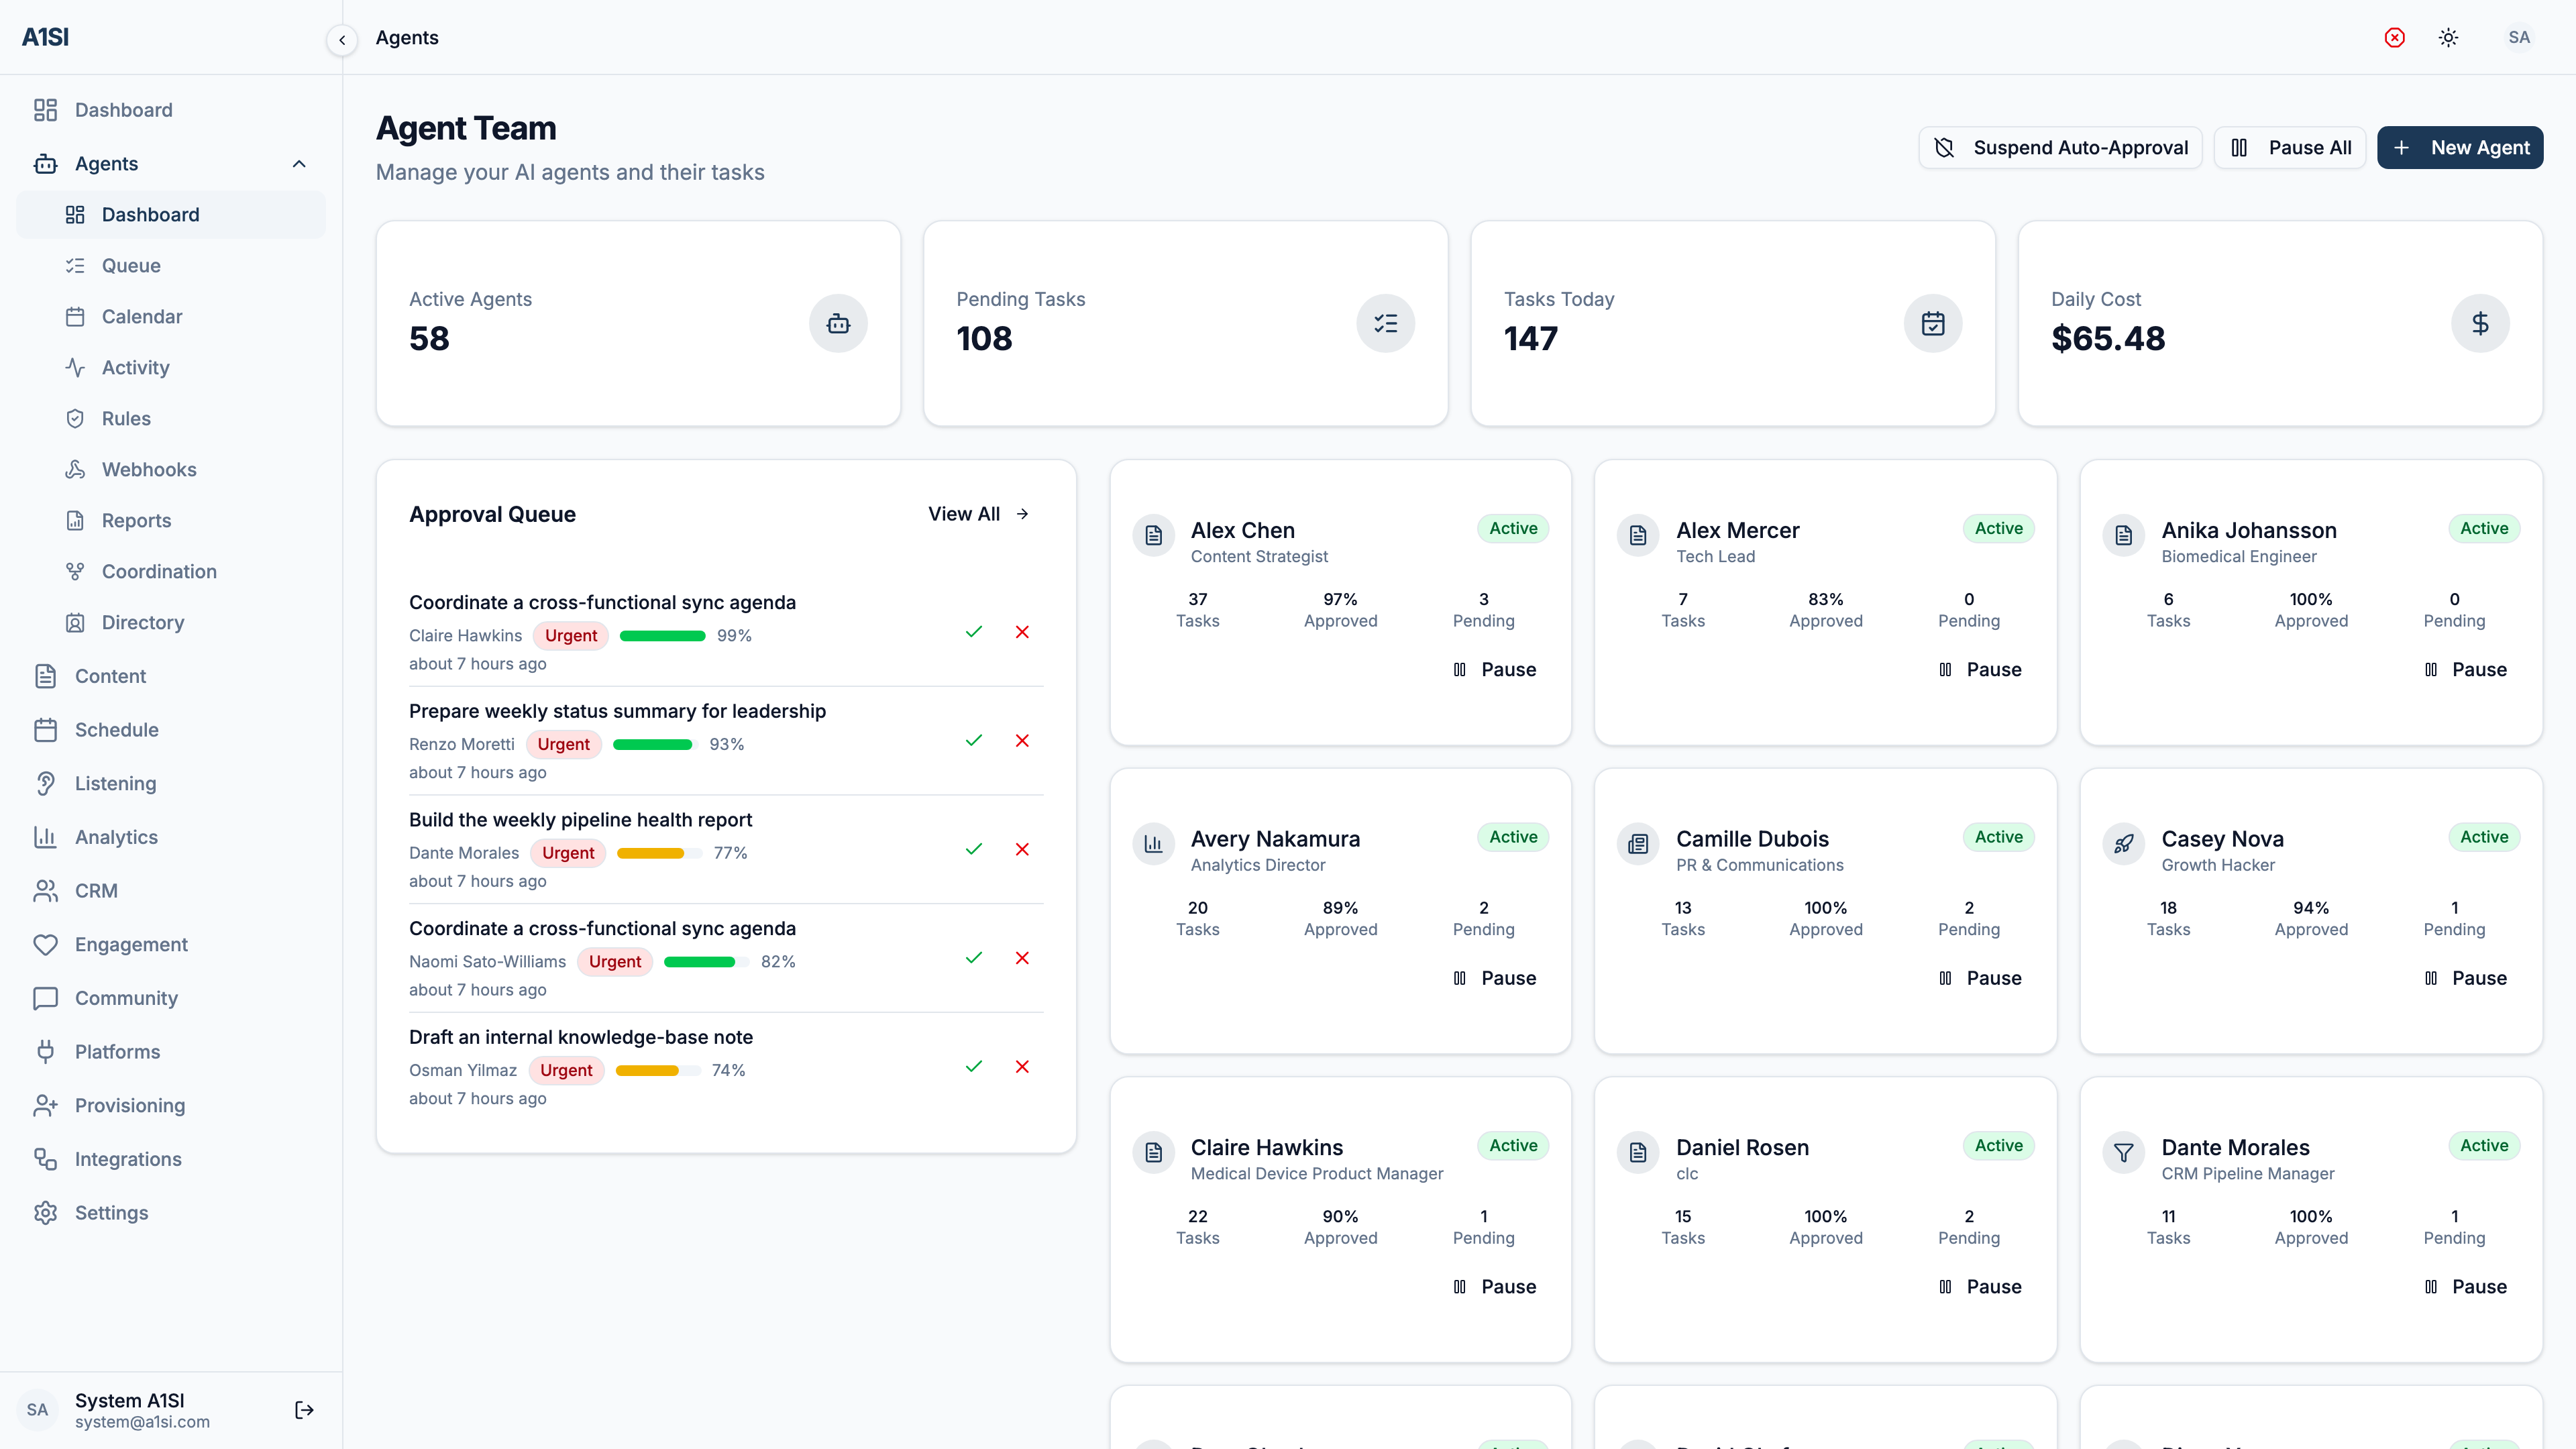Click Avery Nakamura's bar chart icon
The image size is (2576, 1449).
pos(1153,844)
